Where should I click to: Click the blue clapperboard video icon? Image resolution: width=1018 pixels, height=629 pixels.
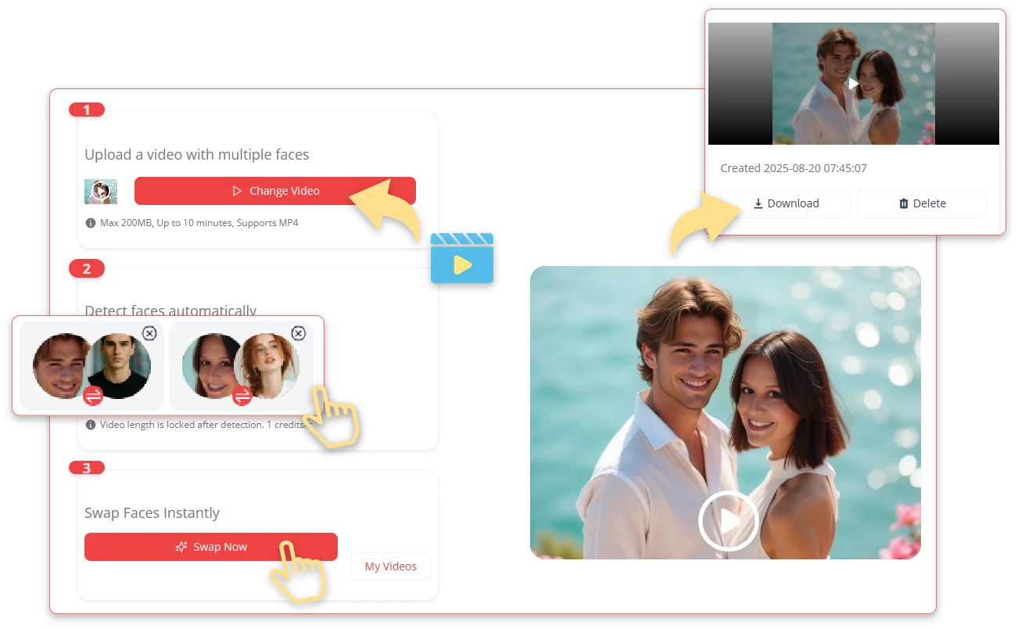[x=462, y=258]
